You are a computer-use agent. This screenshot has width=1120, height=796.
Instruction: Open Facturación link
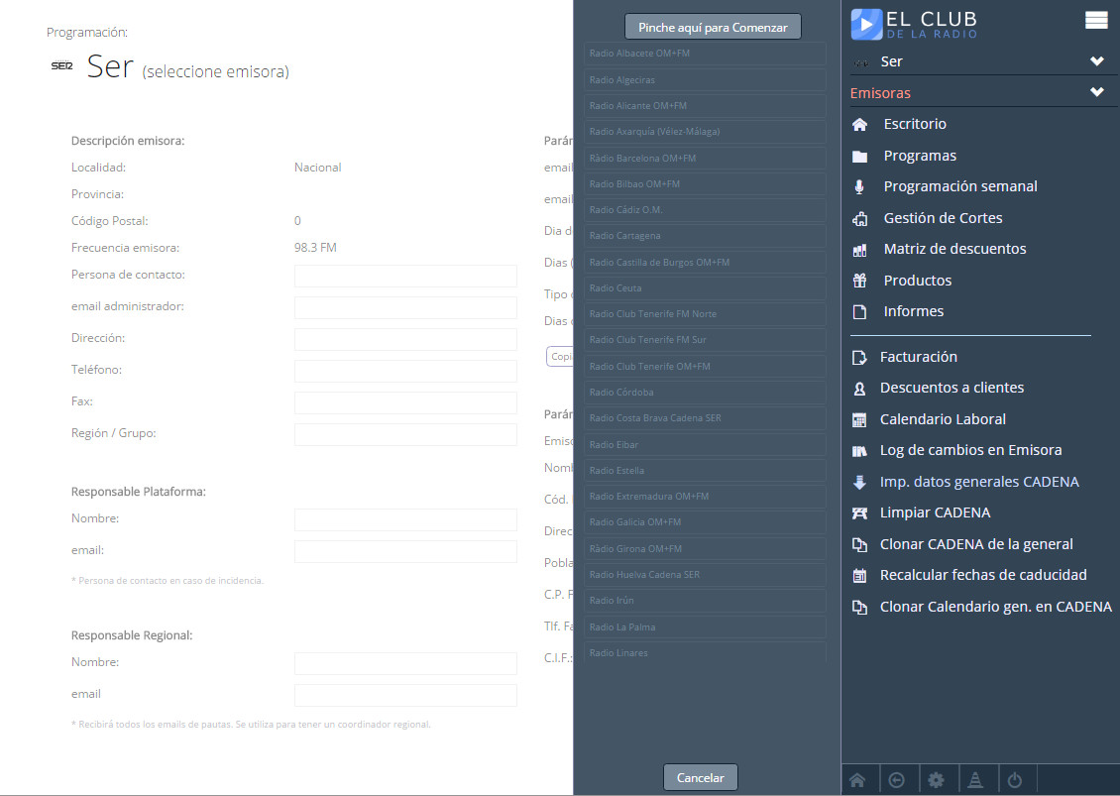point(918,357)
